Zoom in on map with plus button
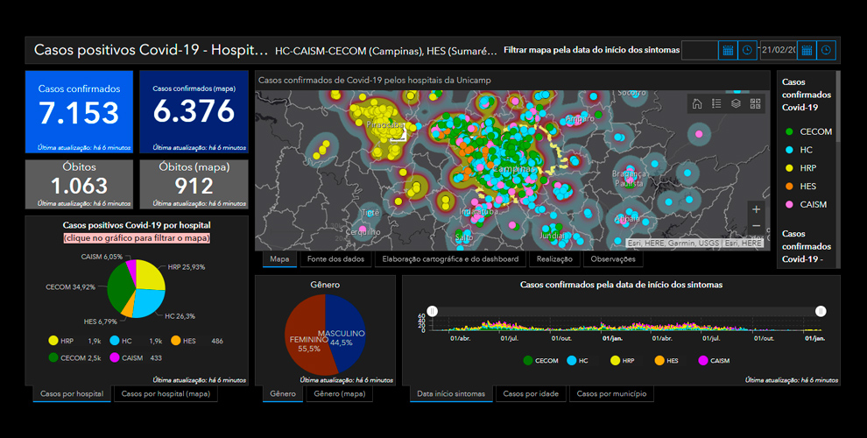Viewport: 867px width, 438px height. click(756, 209)
